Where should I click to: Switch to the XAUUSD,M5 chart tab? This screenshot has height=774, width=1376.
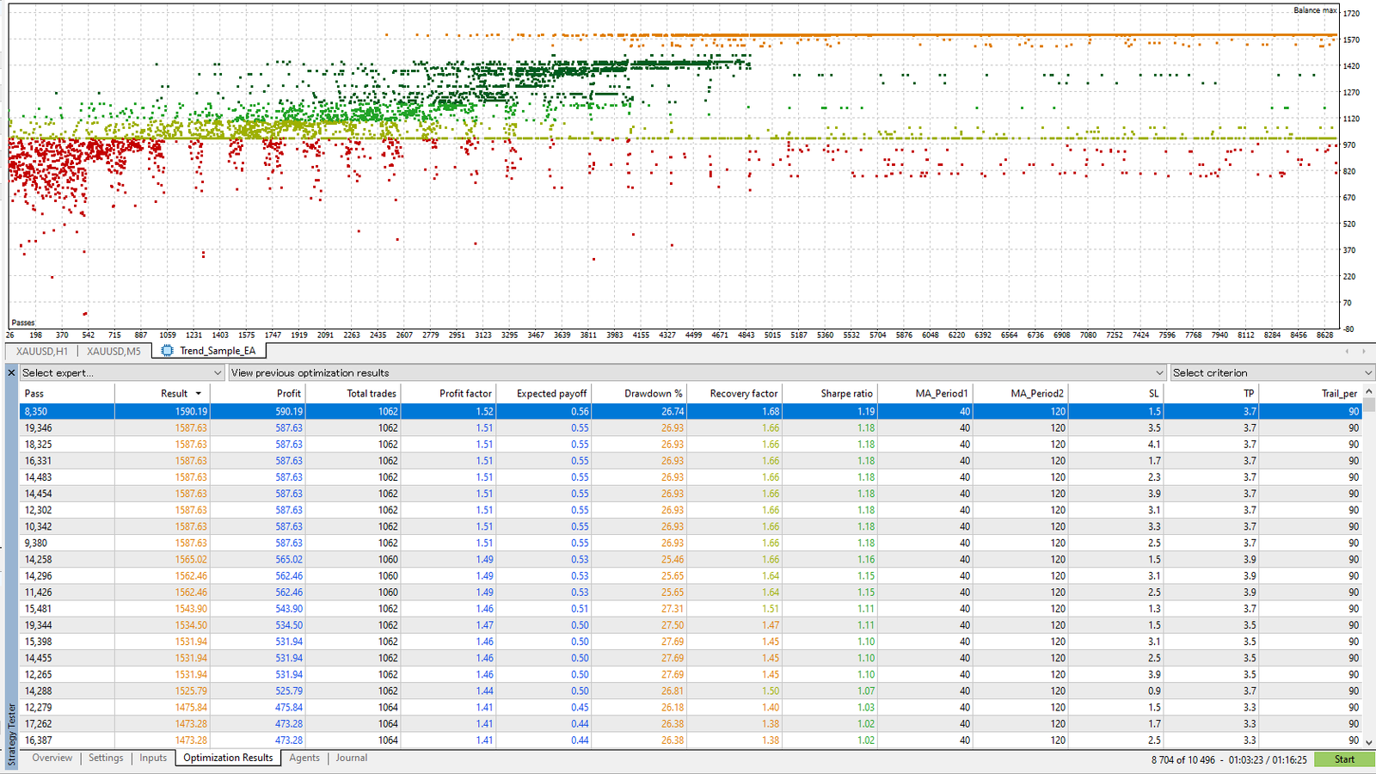(114, 351)
